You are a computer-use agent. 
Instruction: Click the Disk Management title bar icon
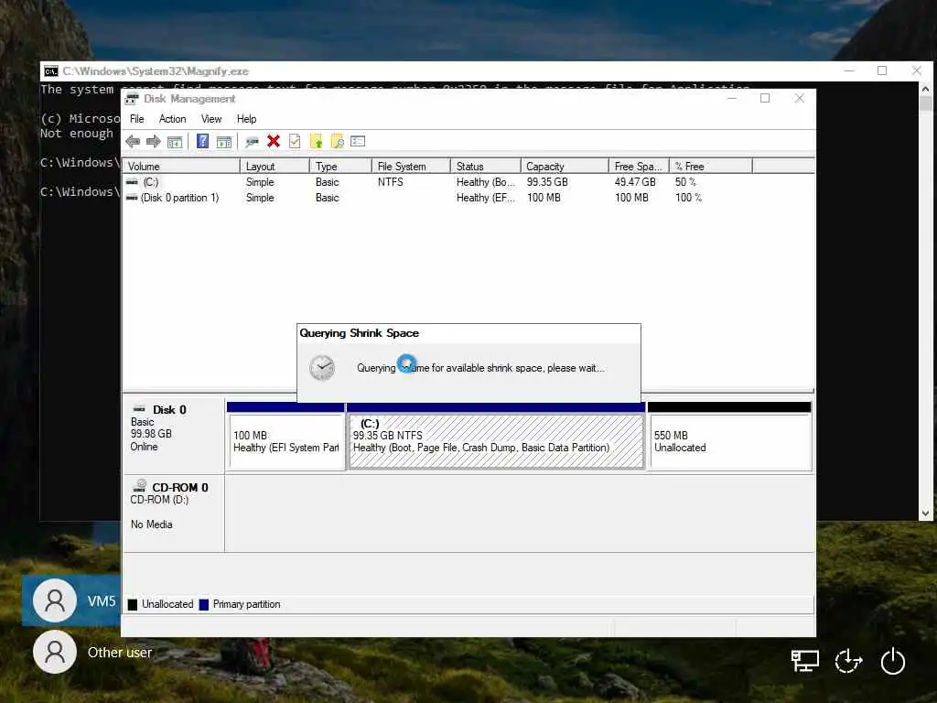(132, 99)
